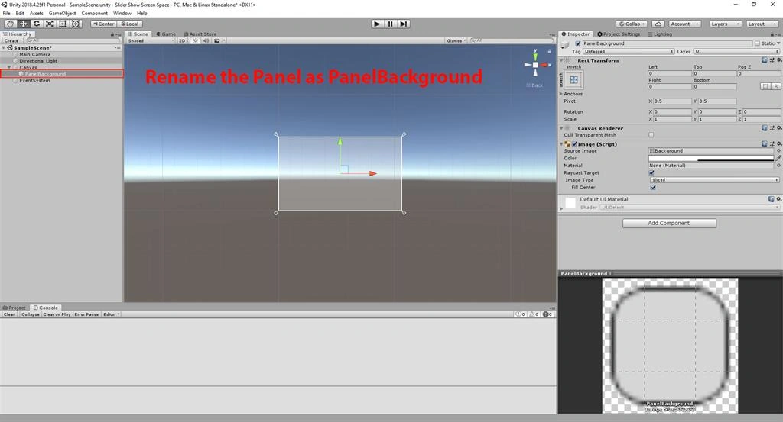Screen dimensions: 783x422
Task: Select the Rect tool in the toolbar
Action: pyautogui.click(x=63, y=24)
